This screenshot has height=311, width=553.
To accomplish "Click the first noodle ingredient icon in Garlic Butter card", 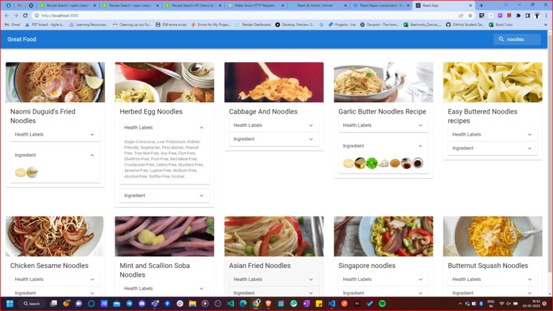I will [x=349, y=163].
